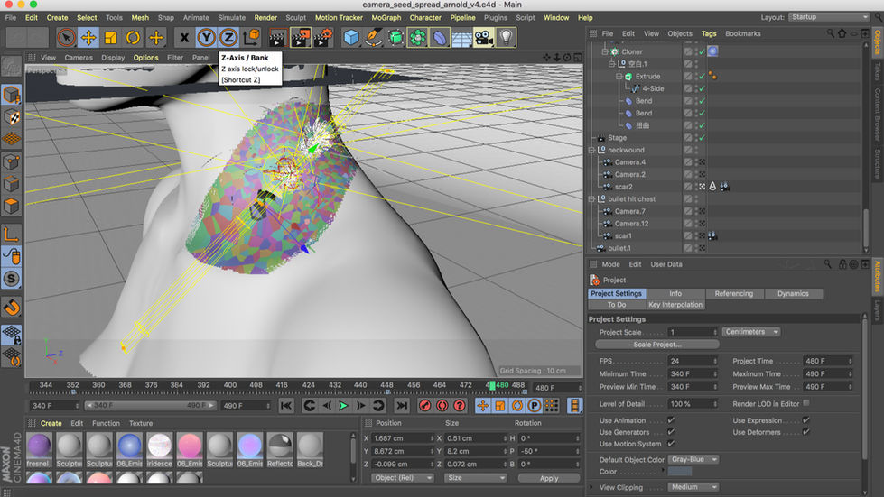Open the Centimeters unit dropdown
The image size is (884, 497).
click(751, 332)
